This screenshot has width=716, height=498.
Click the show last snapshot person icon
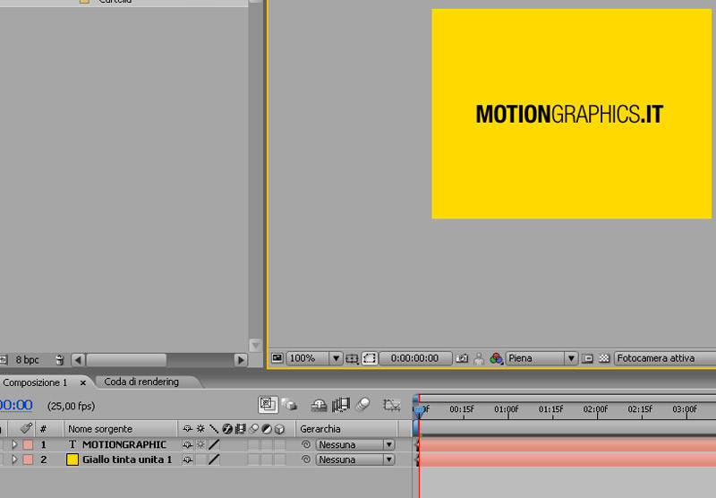(x=479, y=358)
